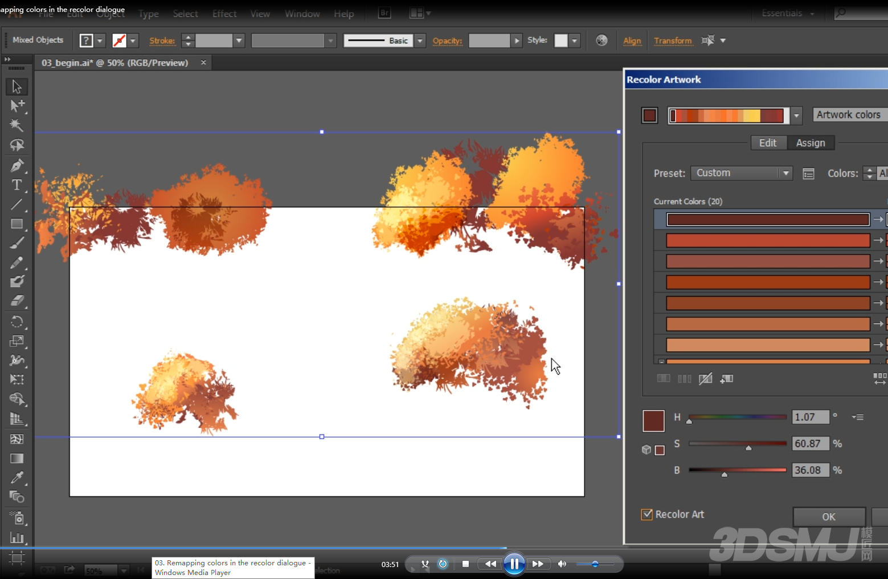The height and width of the screenshot is (579, 888).
Task: Click the Opacity label link
Action: tap(447, 40)
